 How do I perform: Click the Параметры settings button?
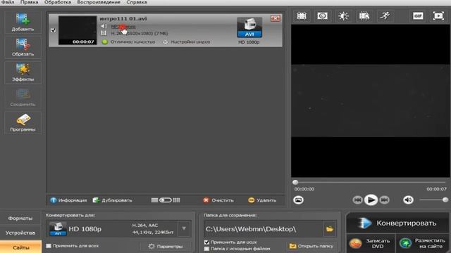[x=166, y=246]
